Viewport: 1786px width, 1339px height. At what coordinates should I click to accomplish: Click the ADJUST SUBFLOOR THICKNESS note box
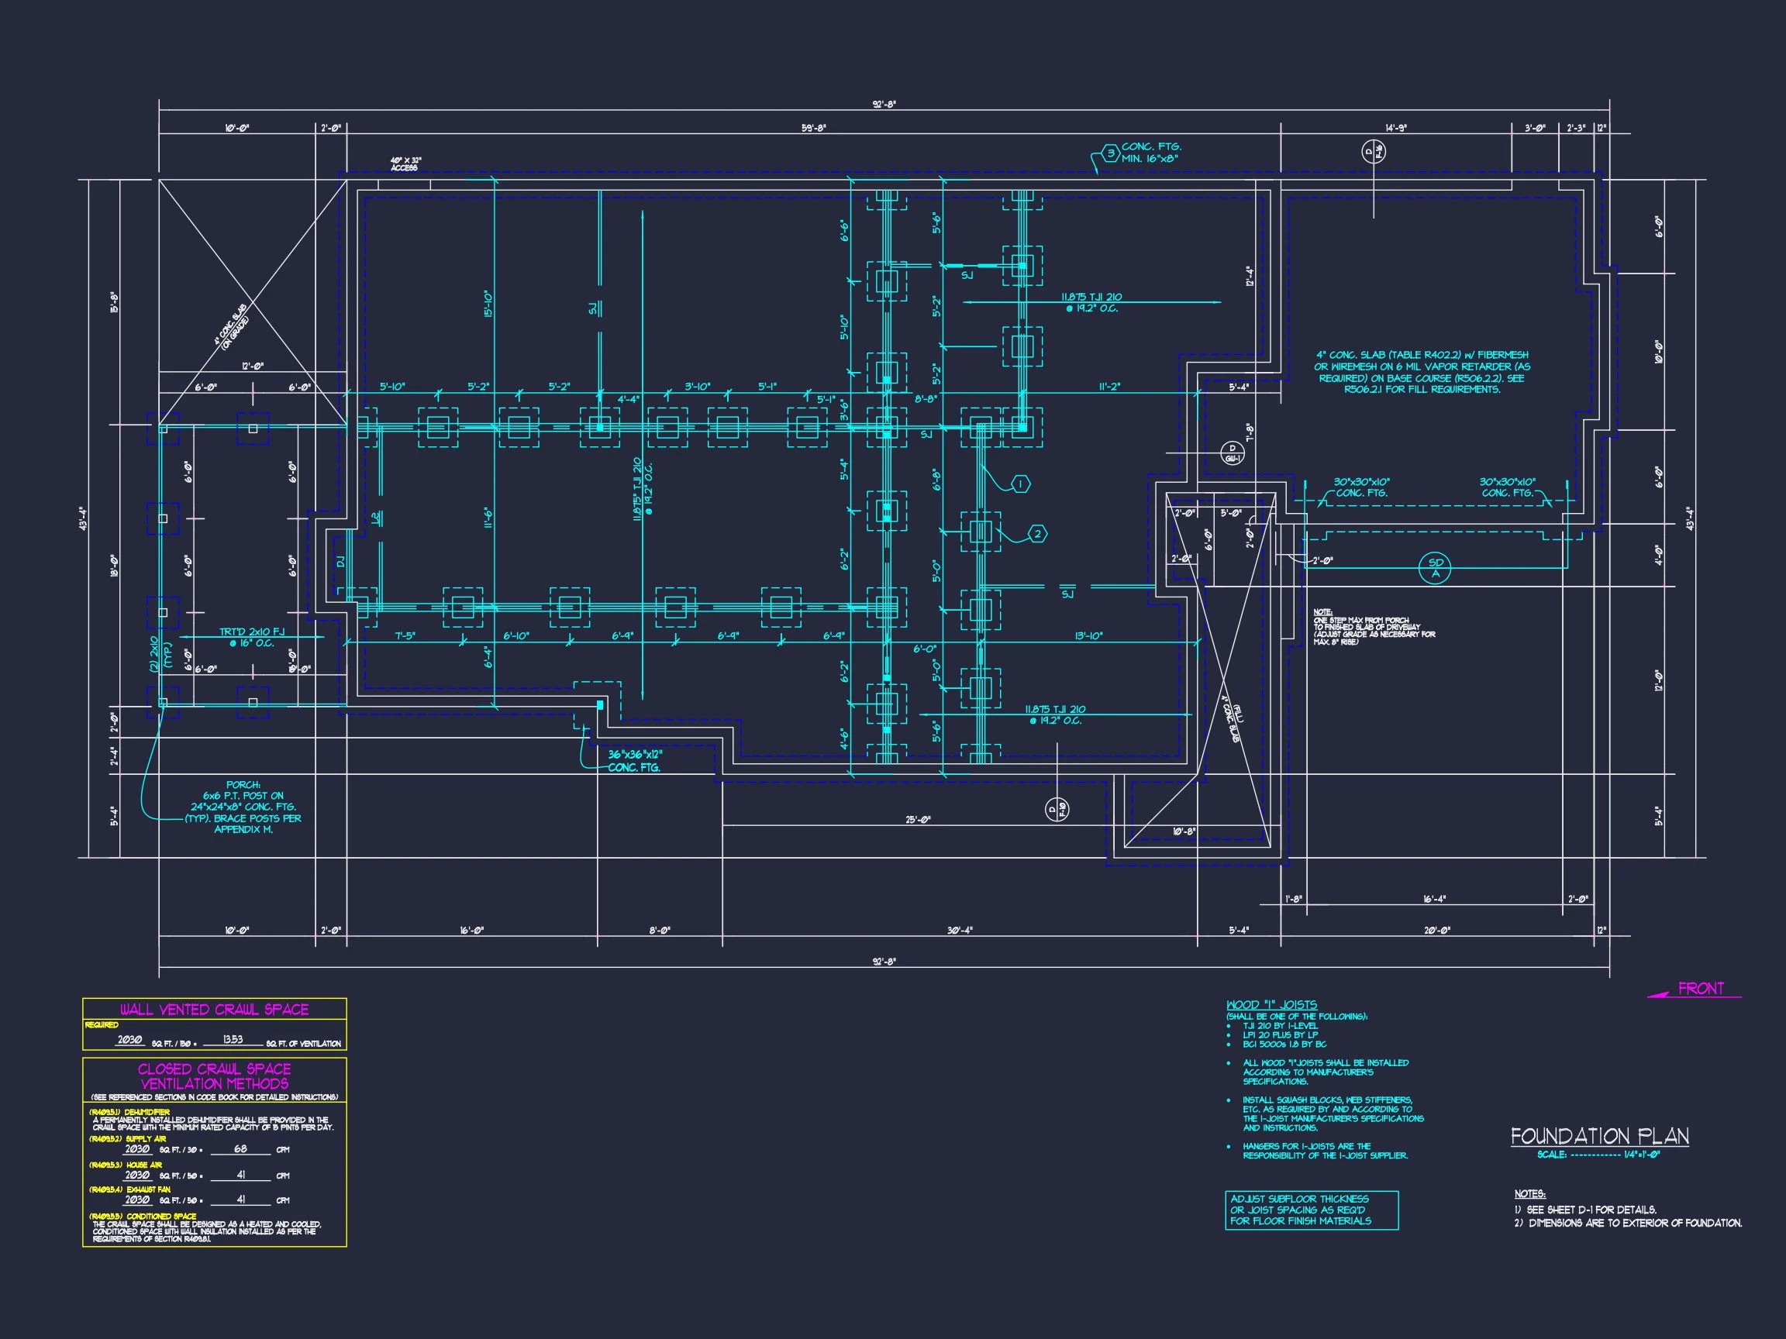tap(1311, 1210)
